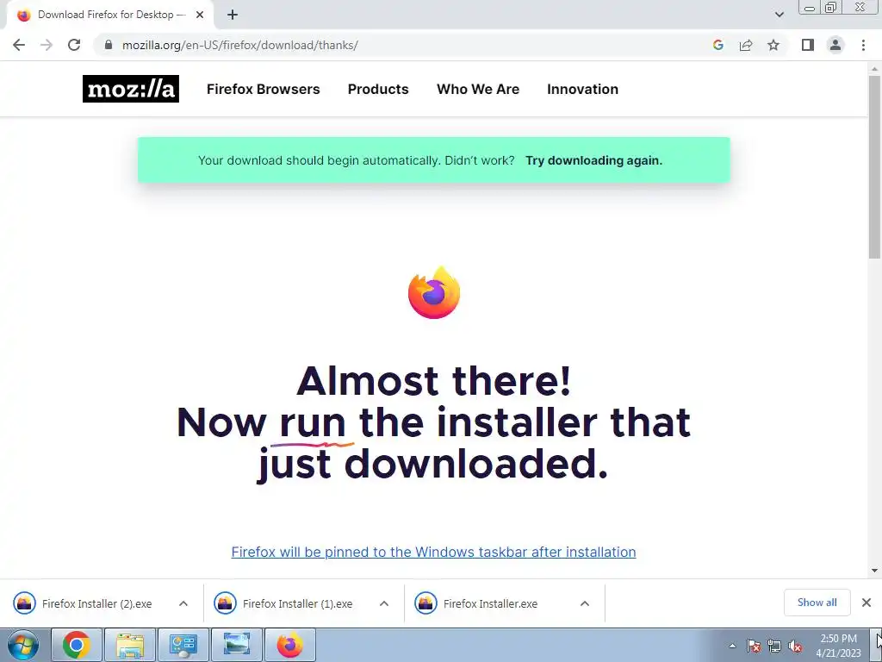Click the address bar URL
882x662 pixels.
pyautogui.click(x=240, y=45)
